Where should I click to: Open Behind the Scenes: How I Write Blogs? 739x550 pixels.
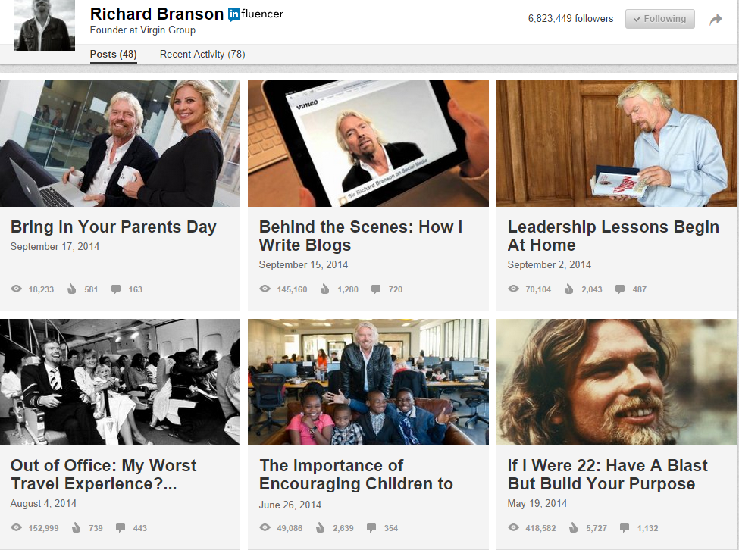click(361, 236)
